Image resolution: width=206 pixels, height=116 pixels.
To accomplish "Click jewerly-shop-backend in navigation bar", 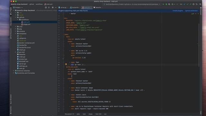I will click(19, 4).
